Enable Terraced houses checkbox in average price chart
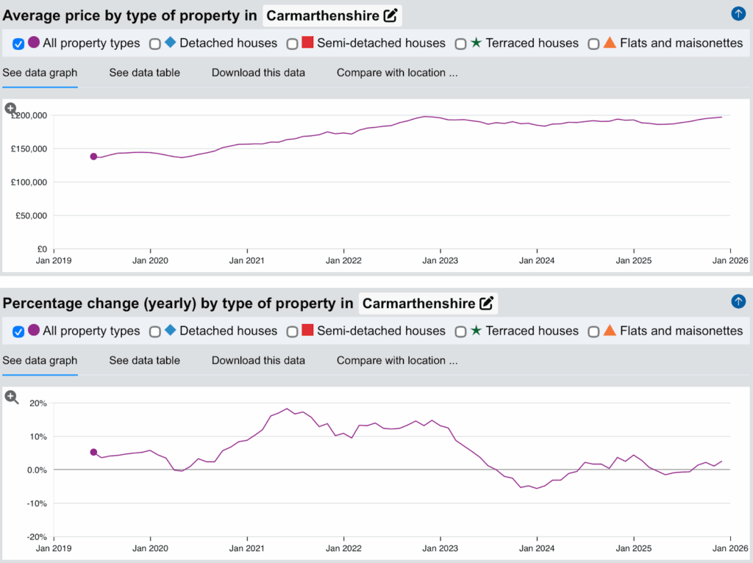 pyautogui.click(x=460, y=44)
